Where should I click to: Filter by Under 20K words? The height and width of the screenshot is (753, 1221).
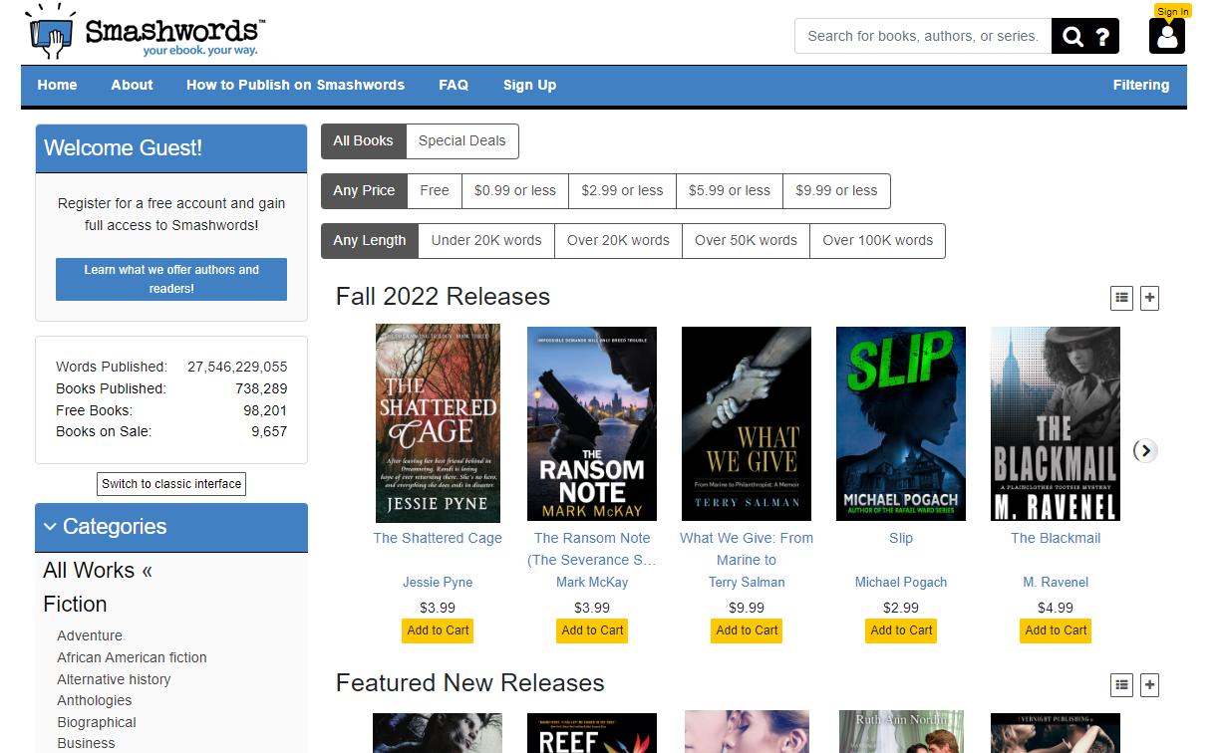486,241
